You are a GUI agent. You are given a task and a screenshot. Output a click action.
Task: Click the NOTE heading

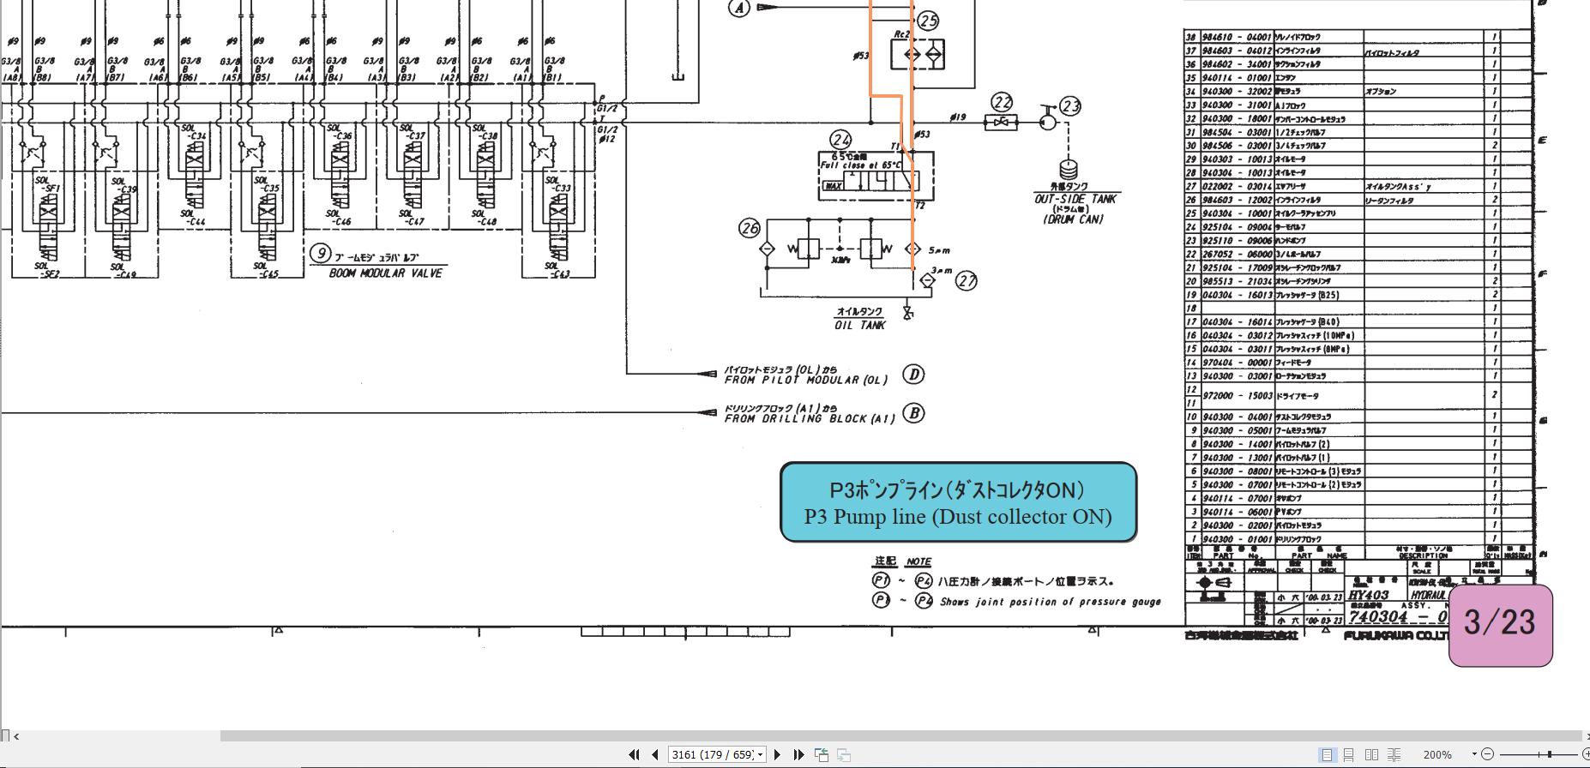(x=918, y=561)
